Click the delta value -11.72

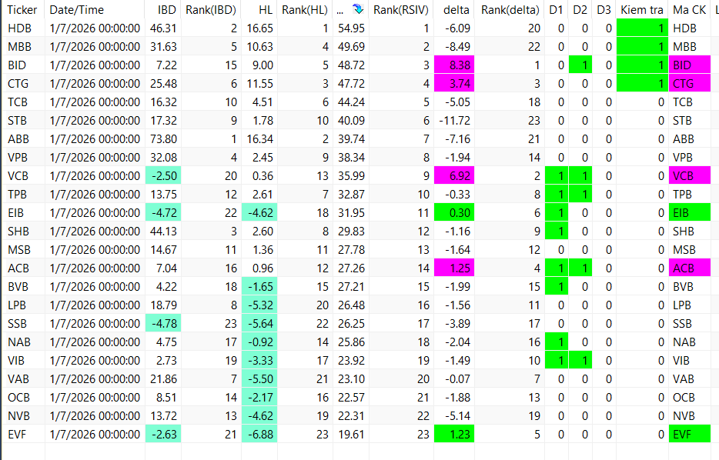pos(454,121)
